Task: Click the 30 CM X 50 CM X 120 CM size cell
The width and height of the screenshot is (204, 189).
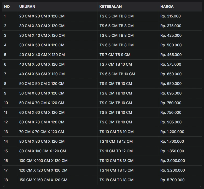Action: point(57,45)
